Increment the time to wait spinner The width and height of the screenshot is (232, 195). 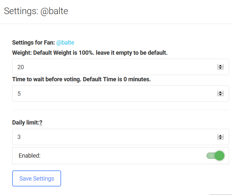coord(220,92)
